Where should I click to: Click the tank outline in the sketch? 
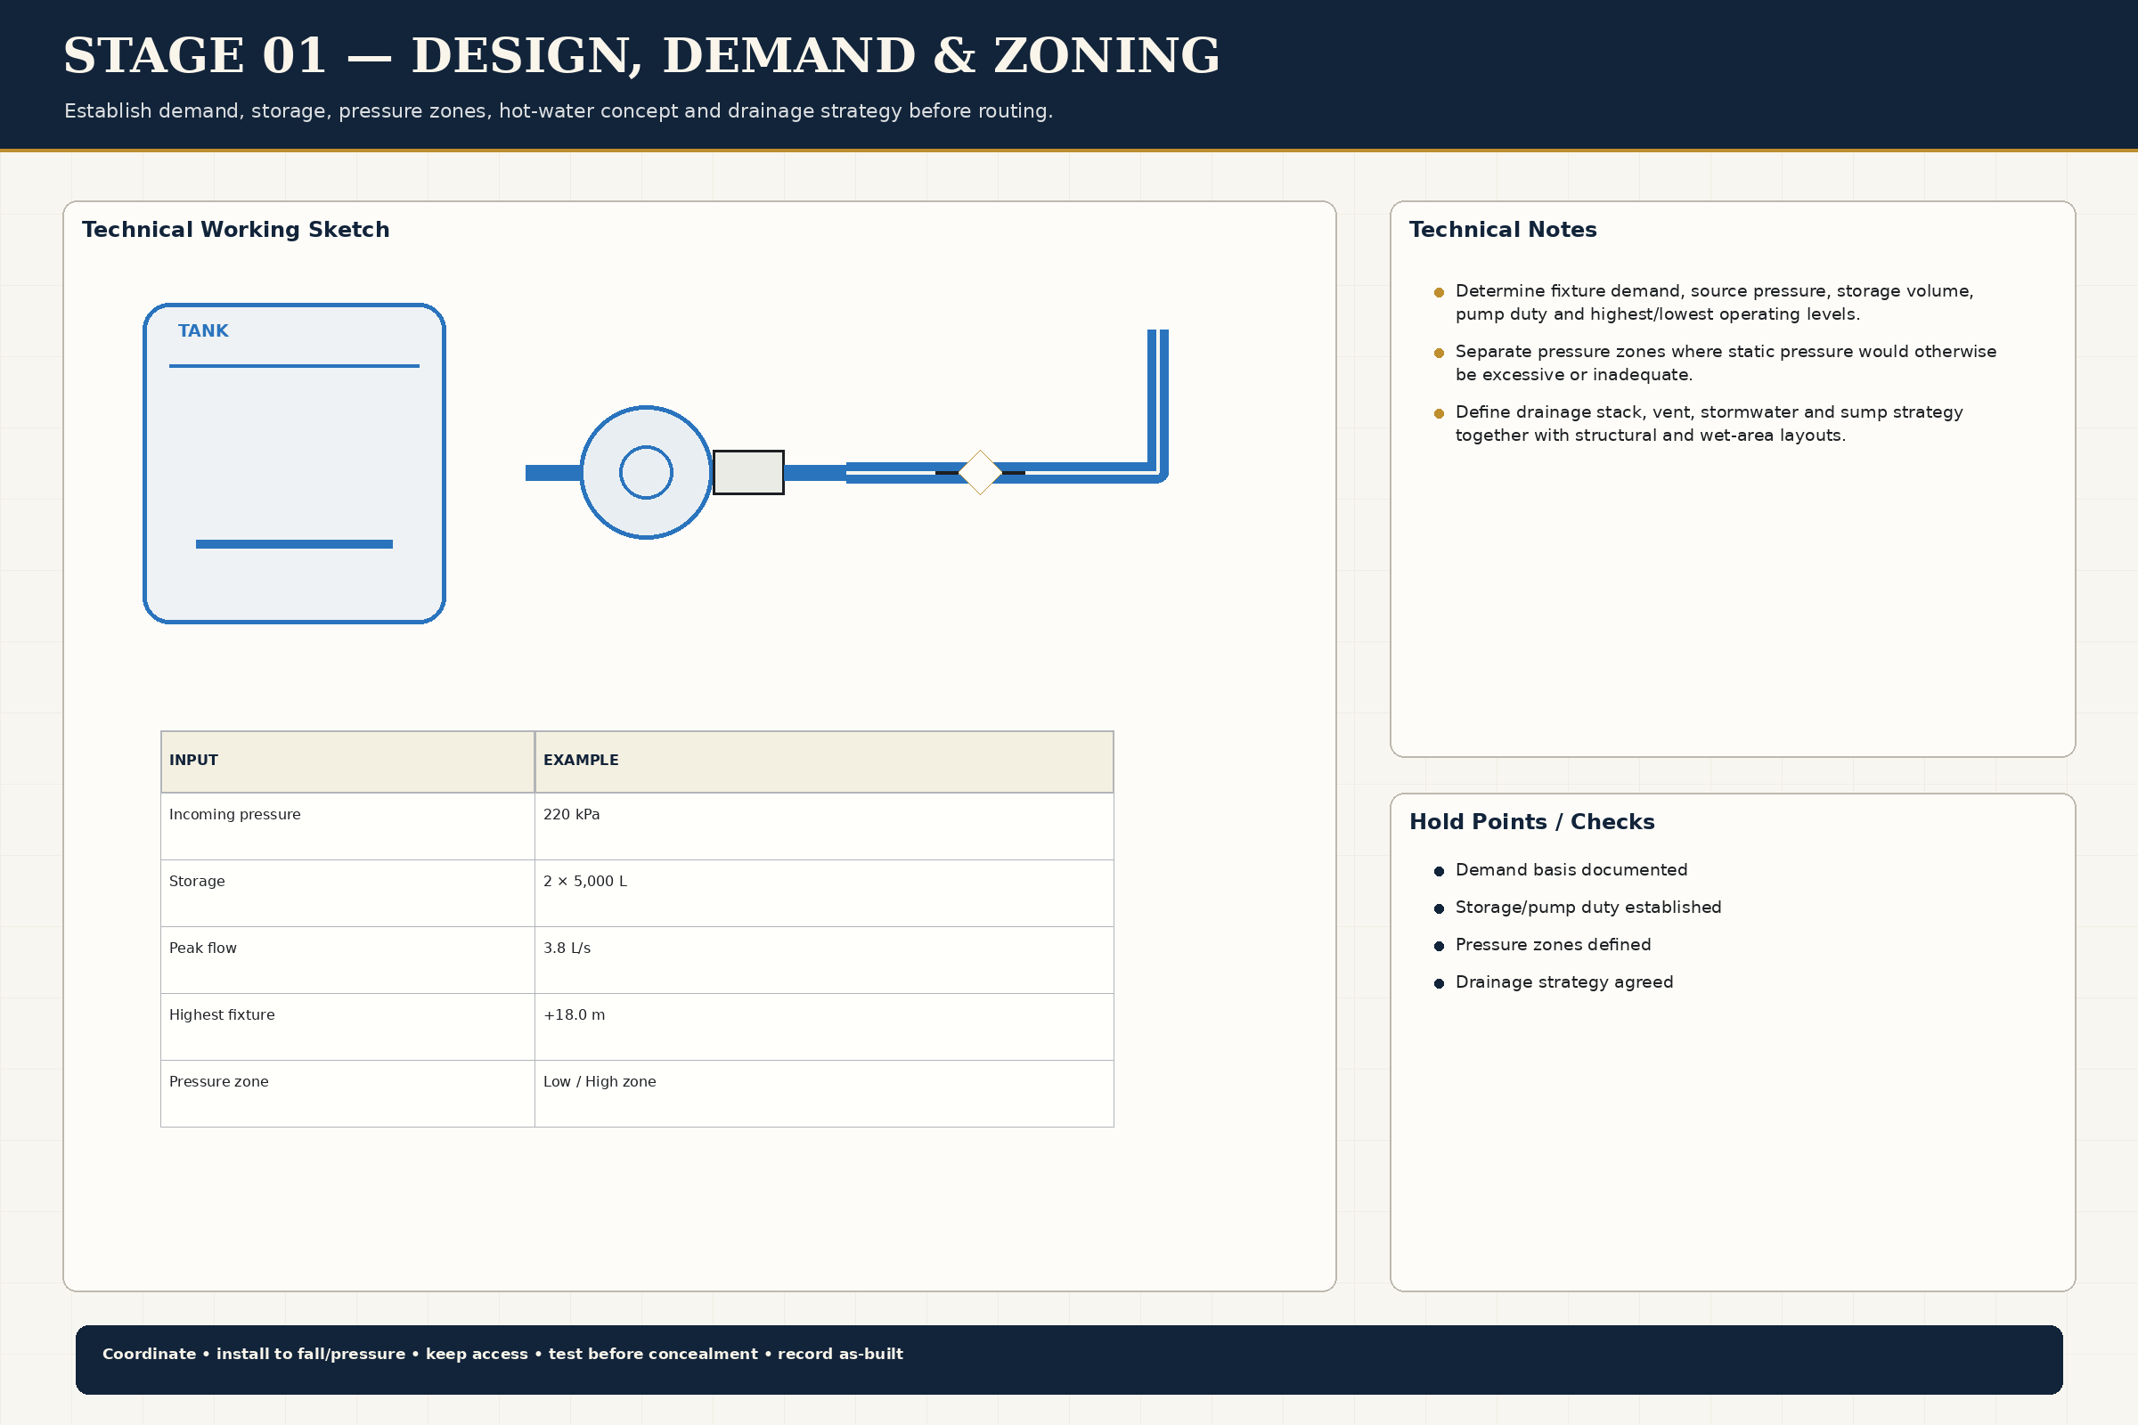pyautogui.click(x=294, y=463)
